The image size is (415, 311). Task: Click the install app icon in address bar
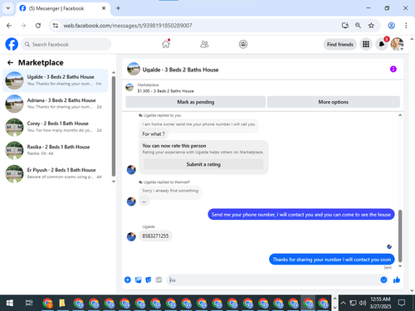click(344, 26)
